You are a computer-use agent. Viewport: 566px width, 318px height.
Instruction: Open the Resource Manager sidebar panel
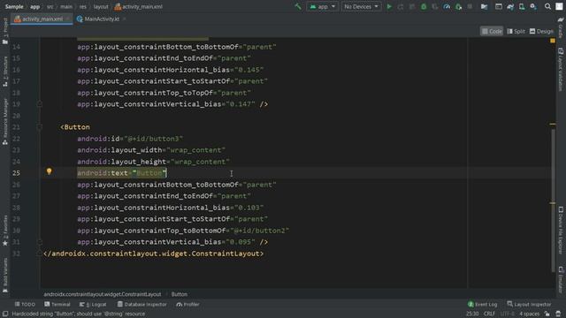(5, 122)
